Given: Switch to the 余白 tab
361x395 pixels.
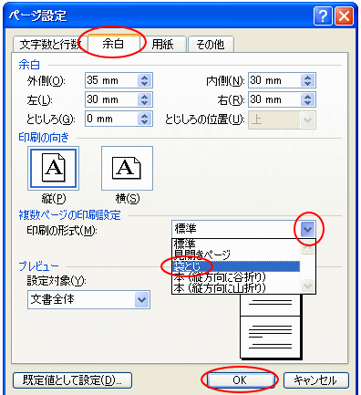Looking at the screenshot, I should click(x=114, y=44).
